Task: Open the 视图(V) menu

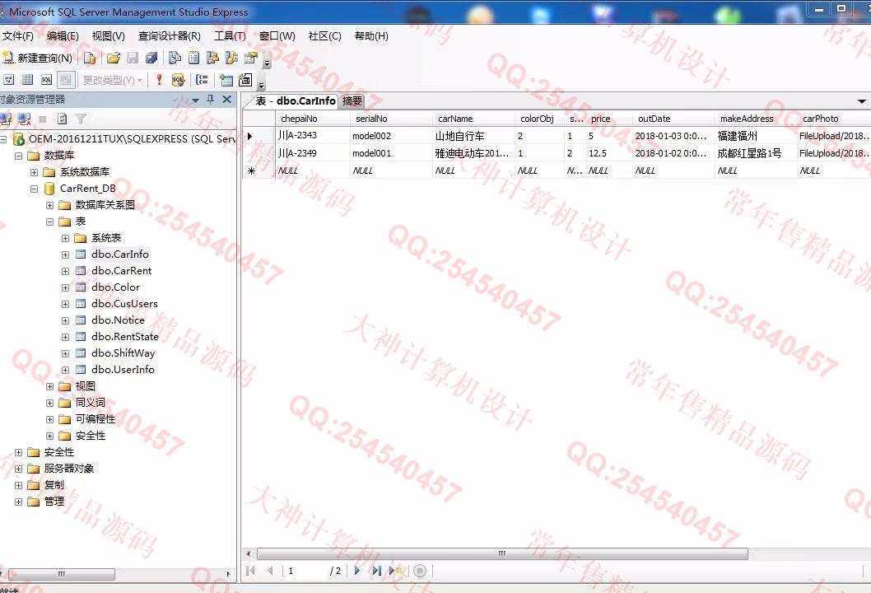Action: click(x=109, y=36)
